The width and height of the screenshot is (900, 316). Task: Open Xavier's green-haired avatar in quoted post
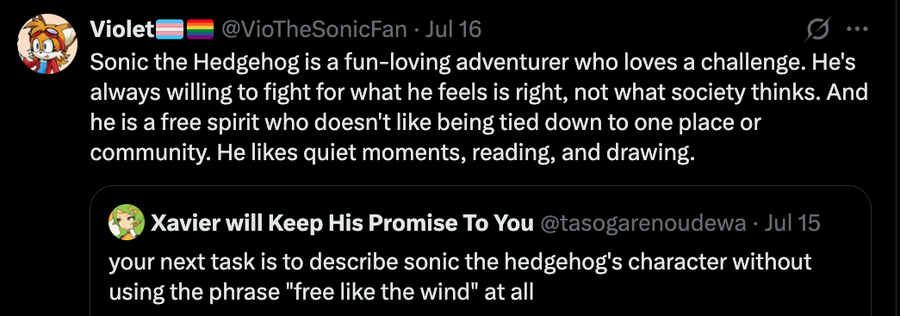(127, 221)
